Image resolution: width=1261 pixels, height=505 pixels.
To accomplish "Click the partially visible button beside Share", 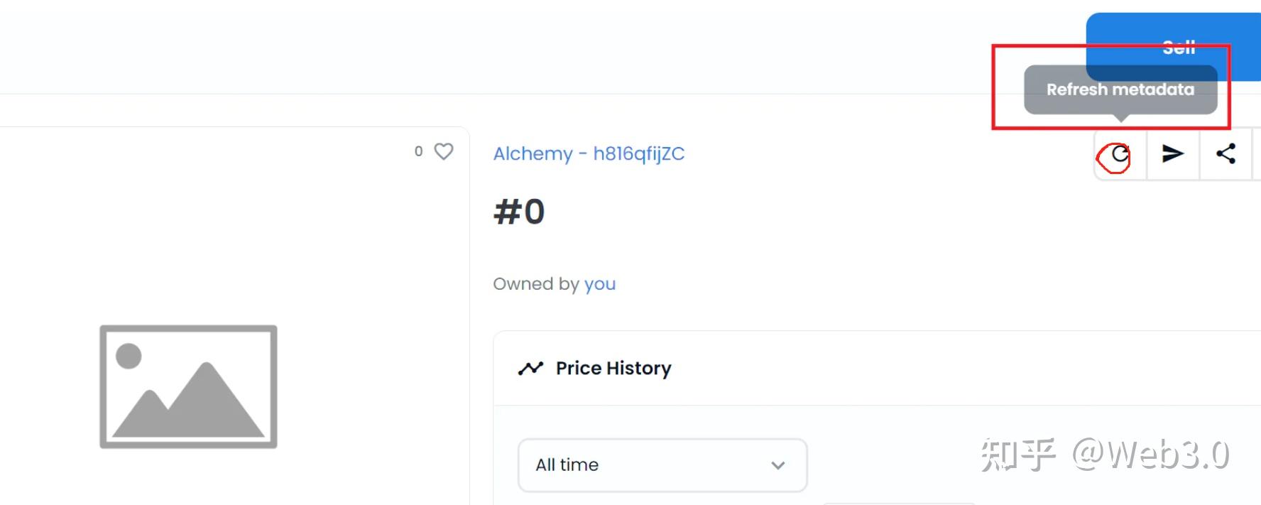I will [x=1257, y=153].
